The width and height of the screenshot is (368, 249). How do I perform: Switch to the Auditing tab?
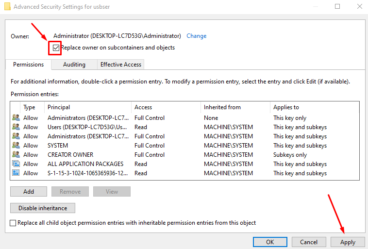tap(74, 65)
